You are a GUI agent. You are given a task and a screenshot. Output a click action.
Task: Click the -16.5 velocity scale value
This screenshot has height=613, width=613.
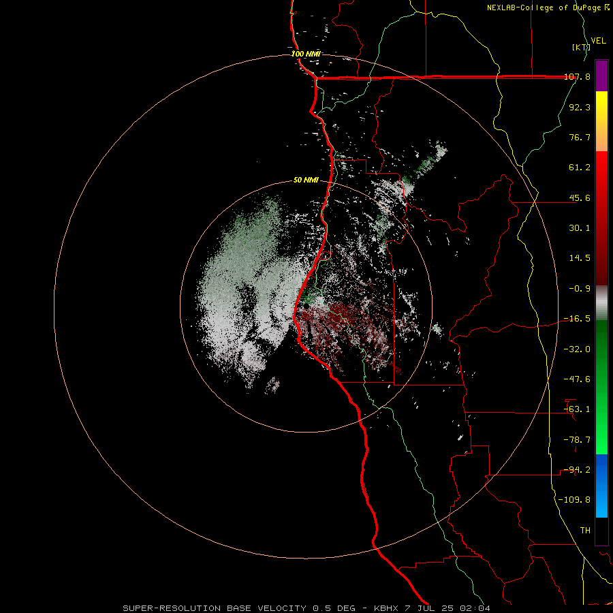pos(577,319)
